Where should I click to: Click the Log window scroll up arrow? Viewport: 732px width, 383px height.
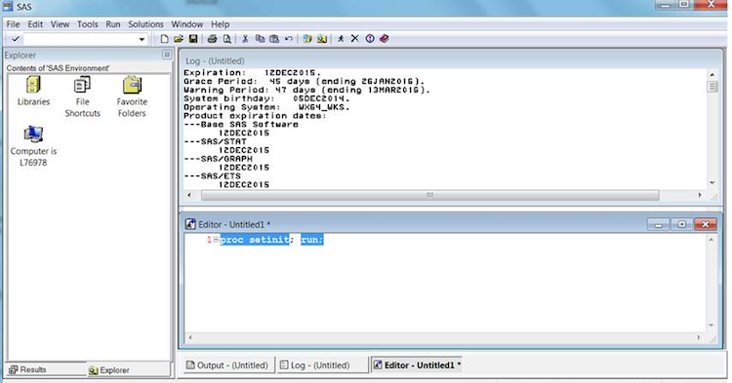click(x=712, y=74)
